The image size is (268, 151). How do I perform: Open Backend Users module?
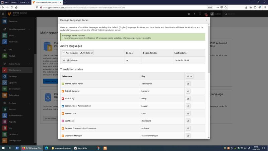[x=17, y=115]
